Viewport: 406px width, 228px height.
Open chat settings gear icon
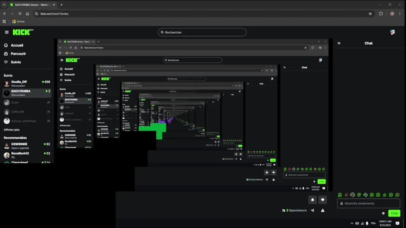pos(383,213)
